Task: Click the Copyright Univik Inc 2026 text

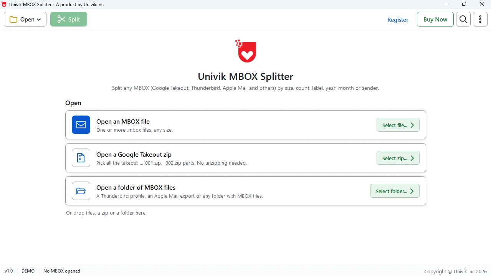Action: (x=455, y=271)
